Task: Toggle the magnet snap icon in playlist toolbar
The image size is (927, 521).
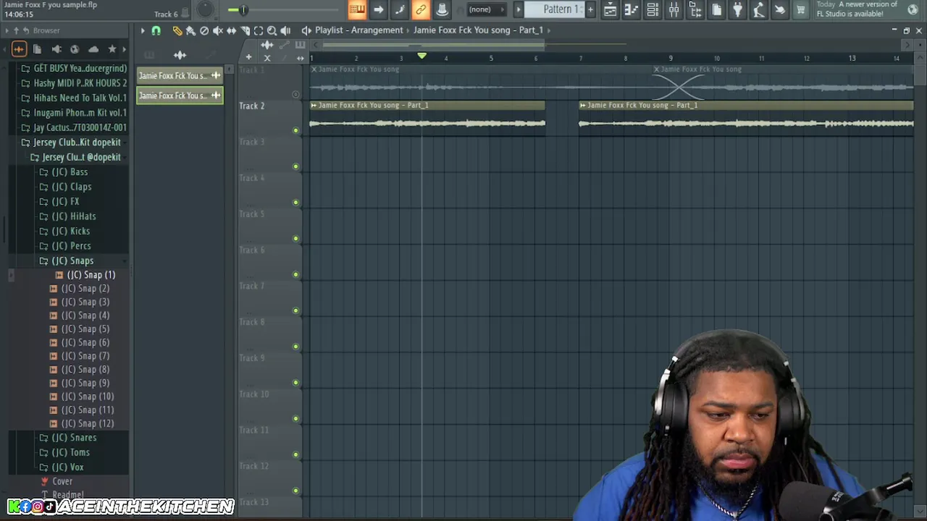Action: click(156, 30)
